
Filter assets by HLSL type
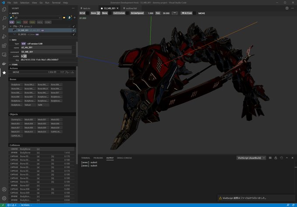point(40,22)
